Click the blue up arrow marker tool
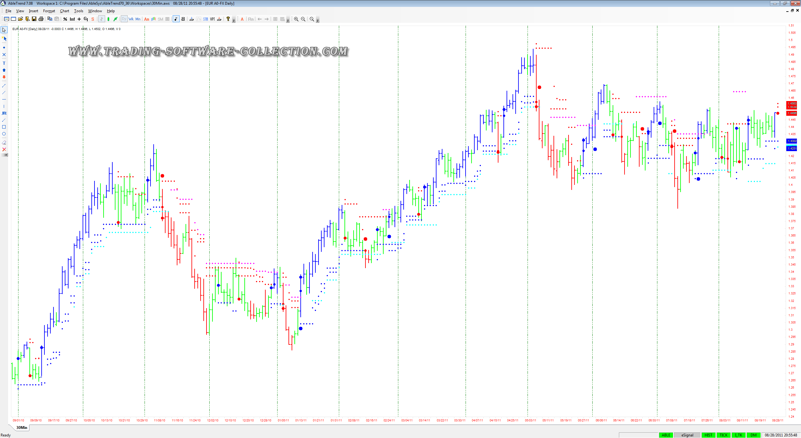This screenshot has height=438, width=801. (x=4, y=70)
